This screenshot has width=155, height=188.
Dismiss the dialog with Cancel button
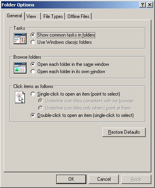point(104,179)
